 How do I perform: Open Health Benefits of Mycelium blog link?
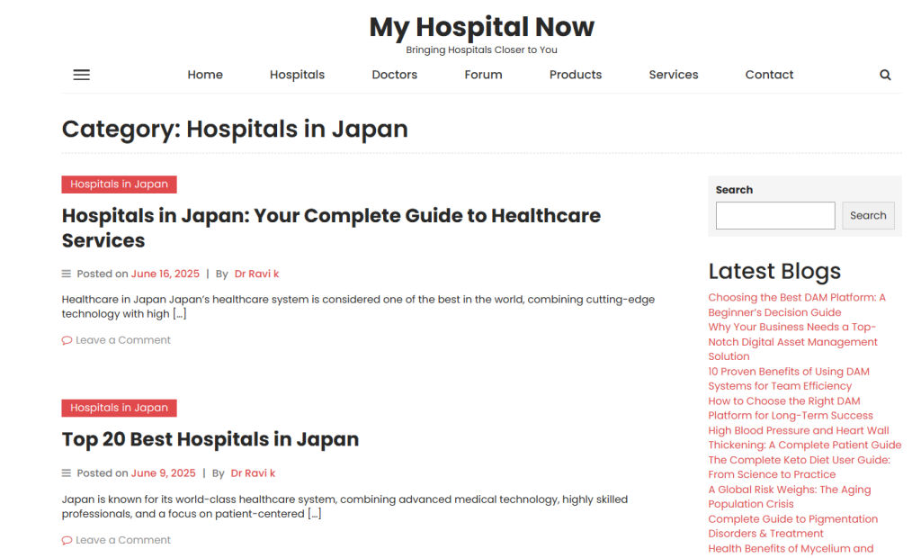[x=791, y=549]
